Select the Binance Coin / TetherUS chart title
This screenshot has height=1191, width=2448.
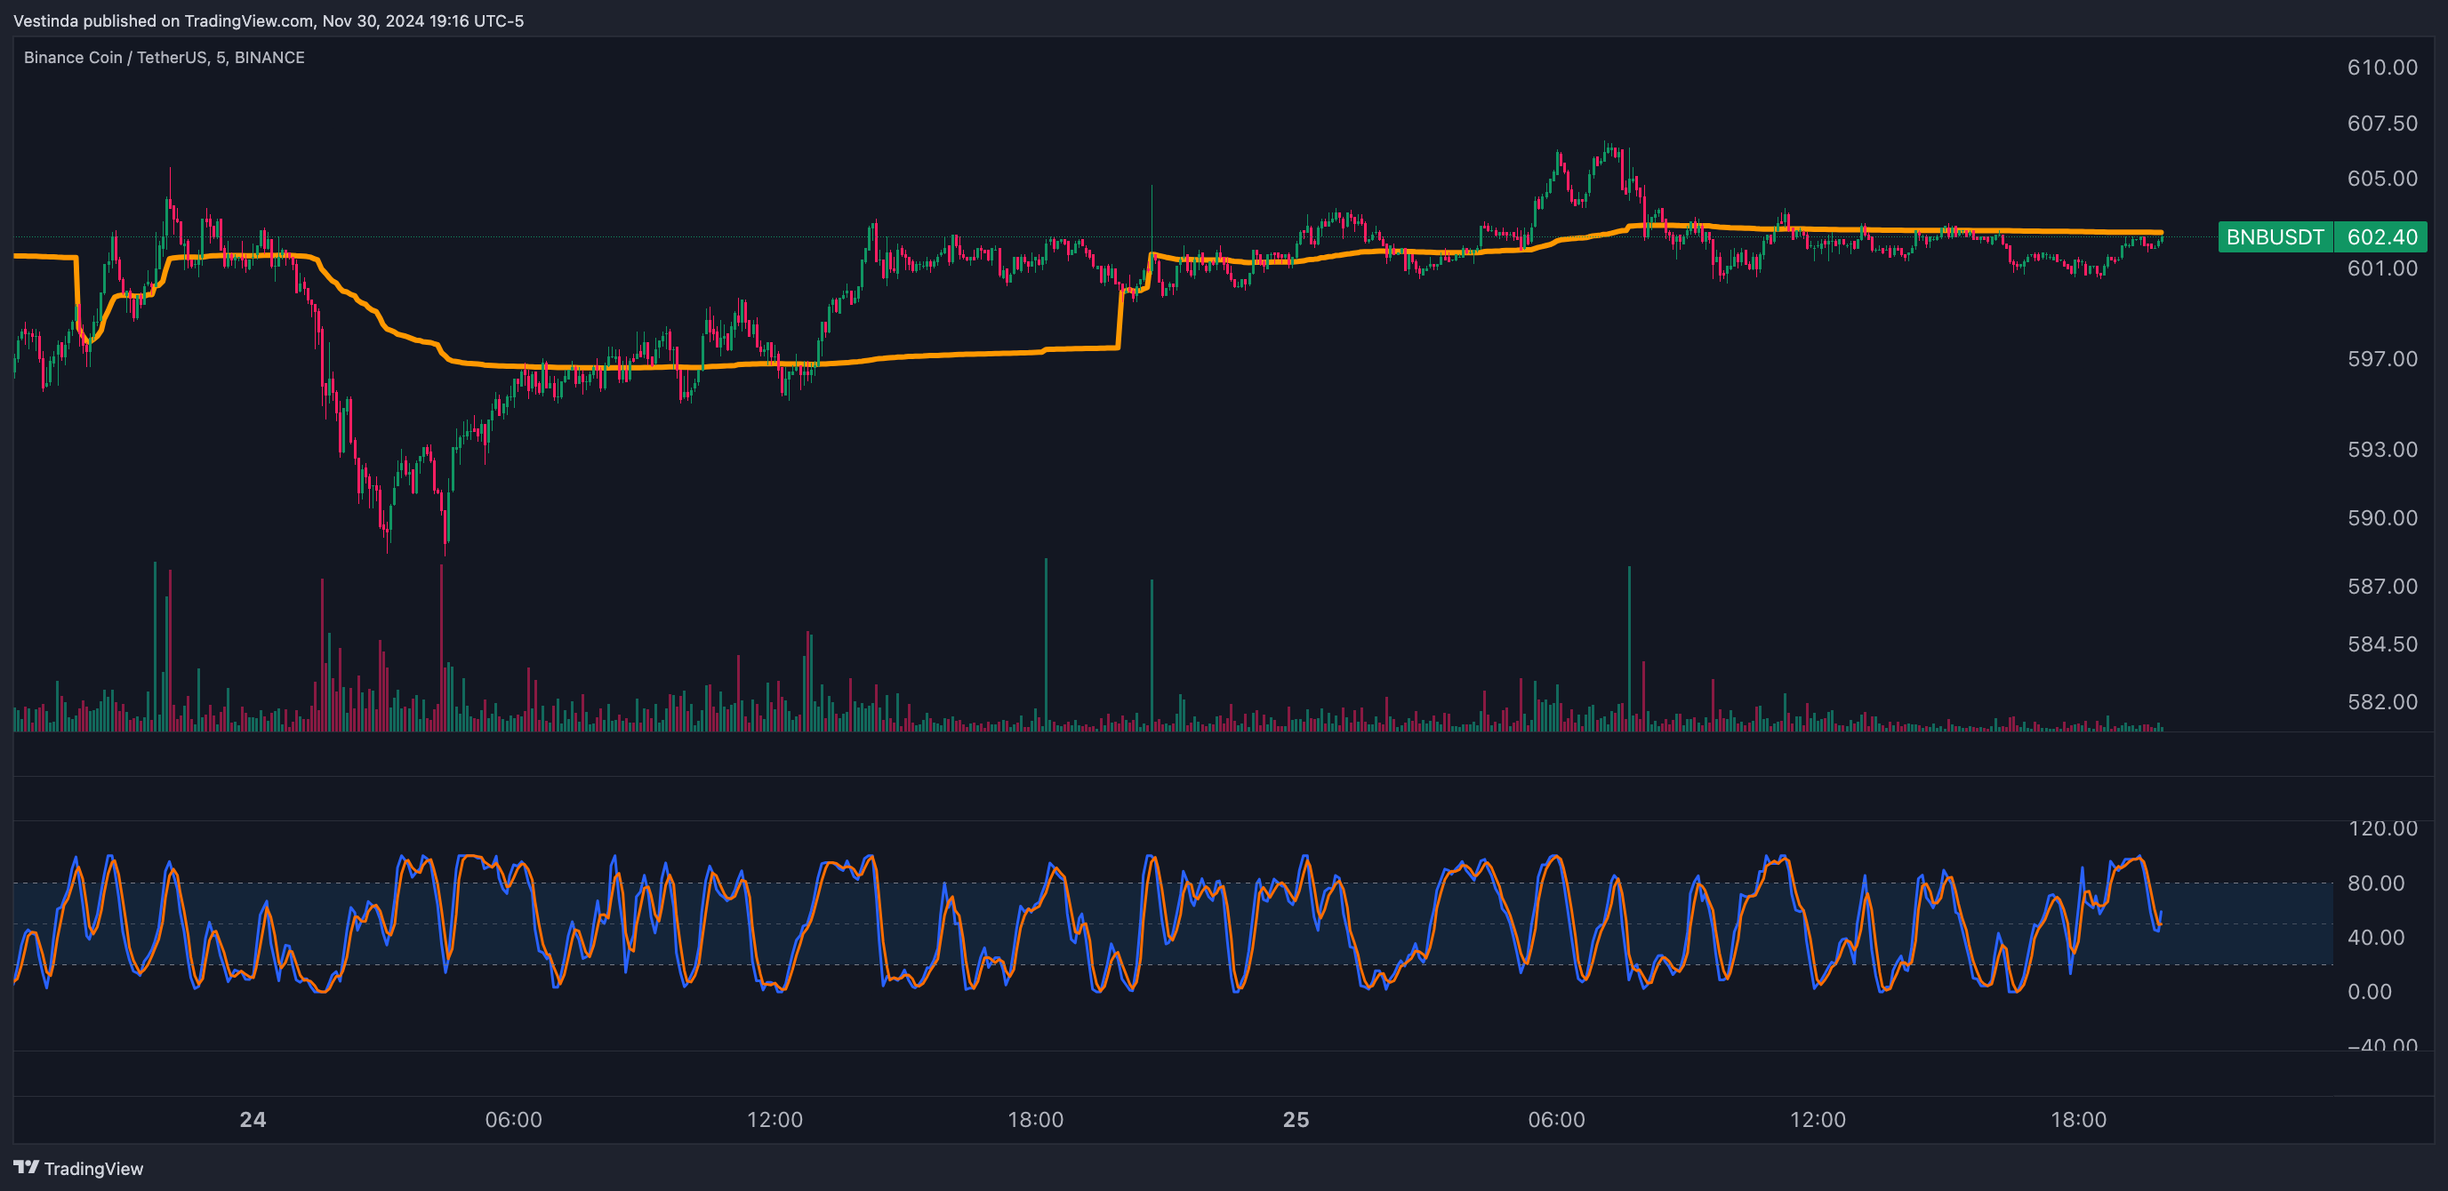[x=164, y=57]
